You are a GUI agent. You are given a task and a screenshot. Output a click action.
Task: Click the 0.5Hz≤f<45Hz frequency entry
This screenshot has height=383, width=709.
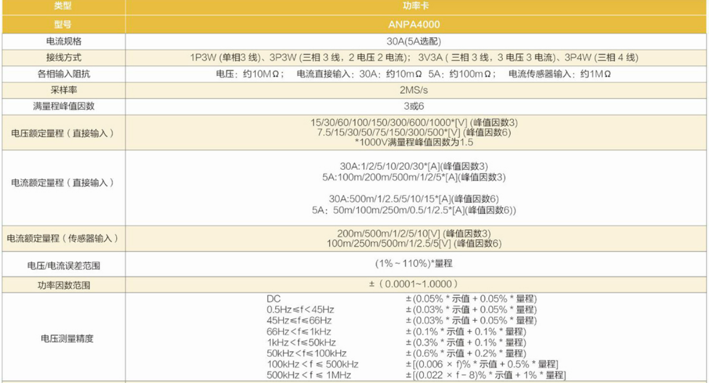[300, 310]
